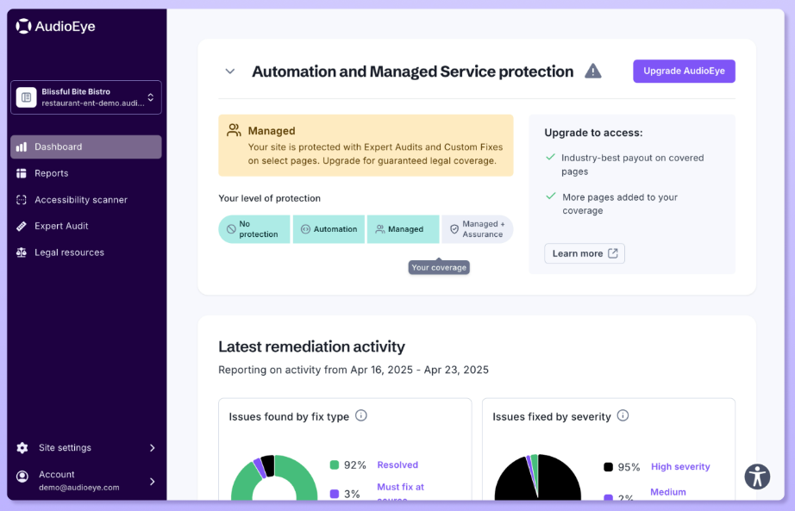Open Site settings menu item

click(x=86, y=447)
